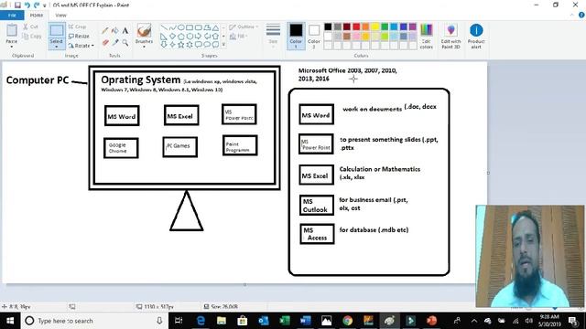Viewport: 586px width, 329px height.
Task: Expand the Shapes gallery more arrow
Action: pyautogui.click(x=223, y=45)
